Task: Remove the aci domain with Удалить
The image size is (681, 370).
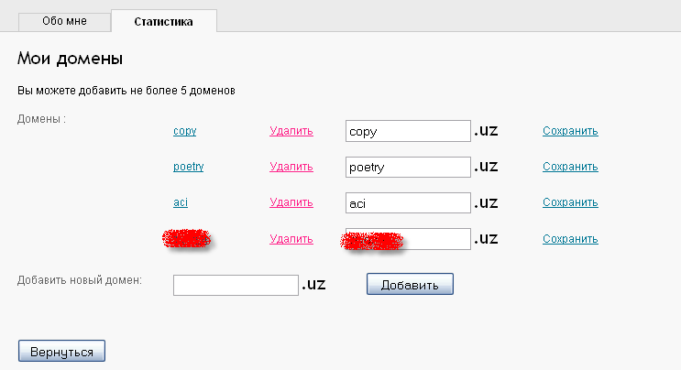Action: point(291,202)
